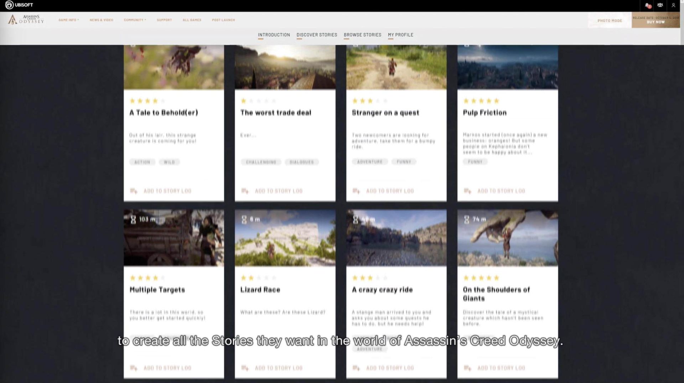The width and height of the screenshot is (684, 383).
Task: Open the On the Shoulders of Giants thumbnail
Action: coord(508,238)
